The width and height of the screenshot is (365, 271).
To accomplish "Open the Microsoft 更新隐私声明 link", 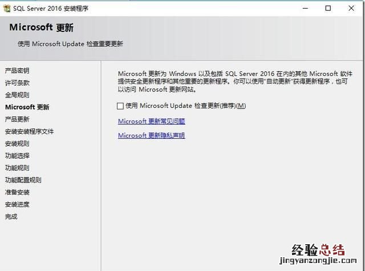I will 152,135.
